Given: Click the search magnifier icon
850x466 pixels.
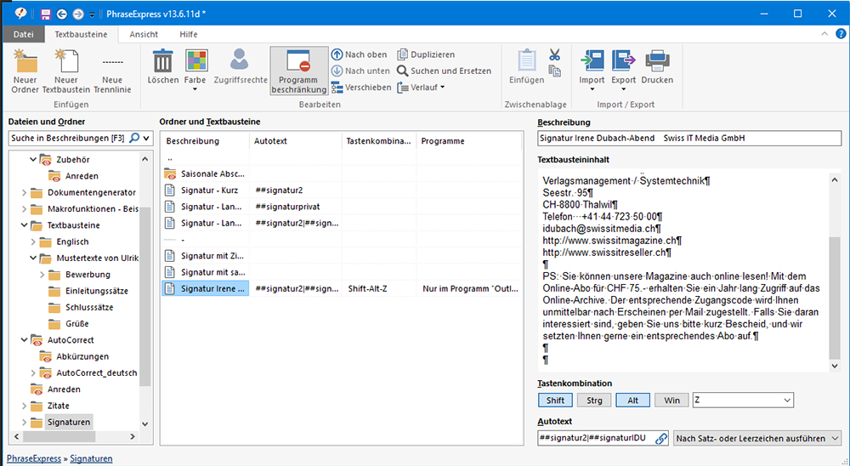Looking at the screenshot, I should point(134,138).
